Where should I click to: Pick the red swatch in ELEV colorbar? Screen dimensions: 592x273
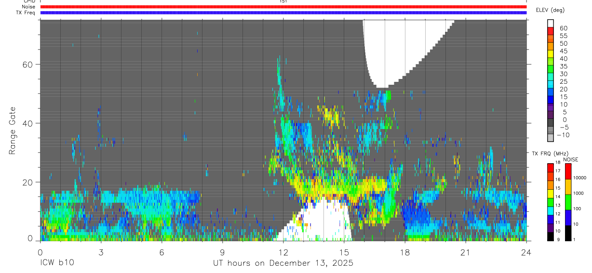[551, 31]
